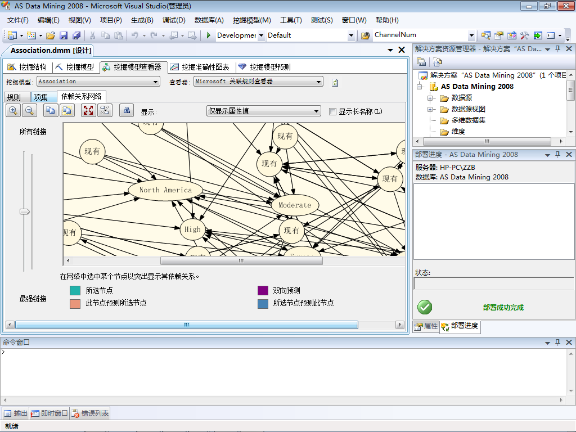Switch to the 挖掘模型预测 tab

[x=264, y=67]
